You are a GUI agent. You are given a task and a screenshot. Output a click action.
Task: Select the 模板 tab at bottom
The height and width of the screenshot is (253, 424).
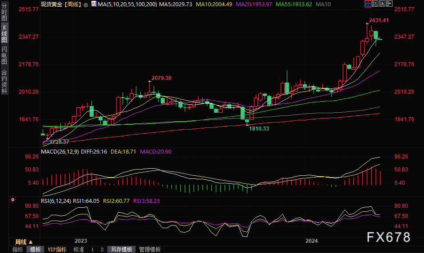click(x=35, y=249)
